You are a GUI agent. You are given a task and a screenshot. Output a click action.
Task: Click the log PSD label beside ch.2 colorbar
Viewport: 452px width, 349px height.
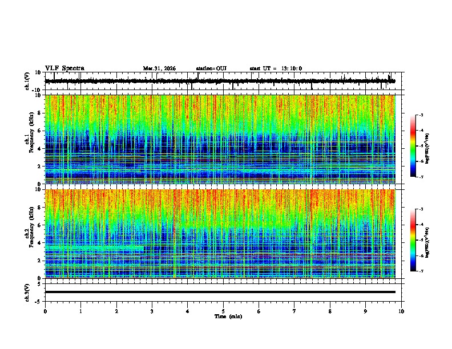[427, 243]
